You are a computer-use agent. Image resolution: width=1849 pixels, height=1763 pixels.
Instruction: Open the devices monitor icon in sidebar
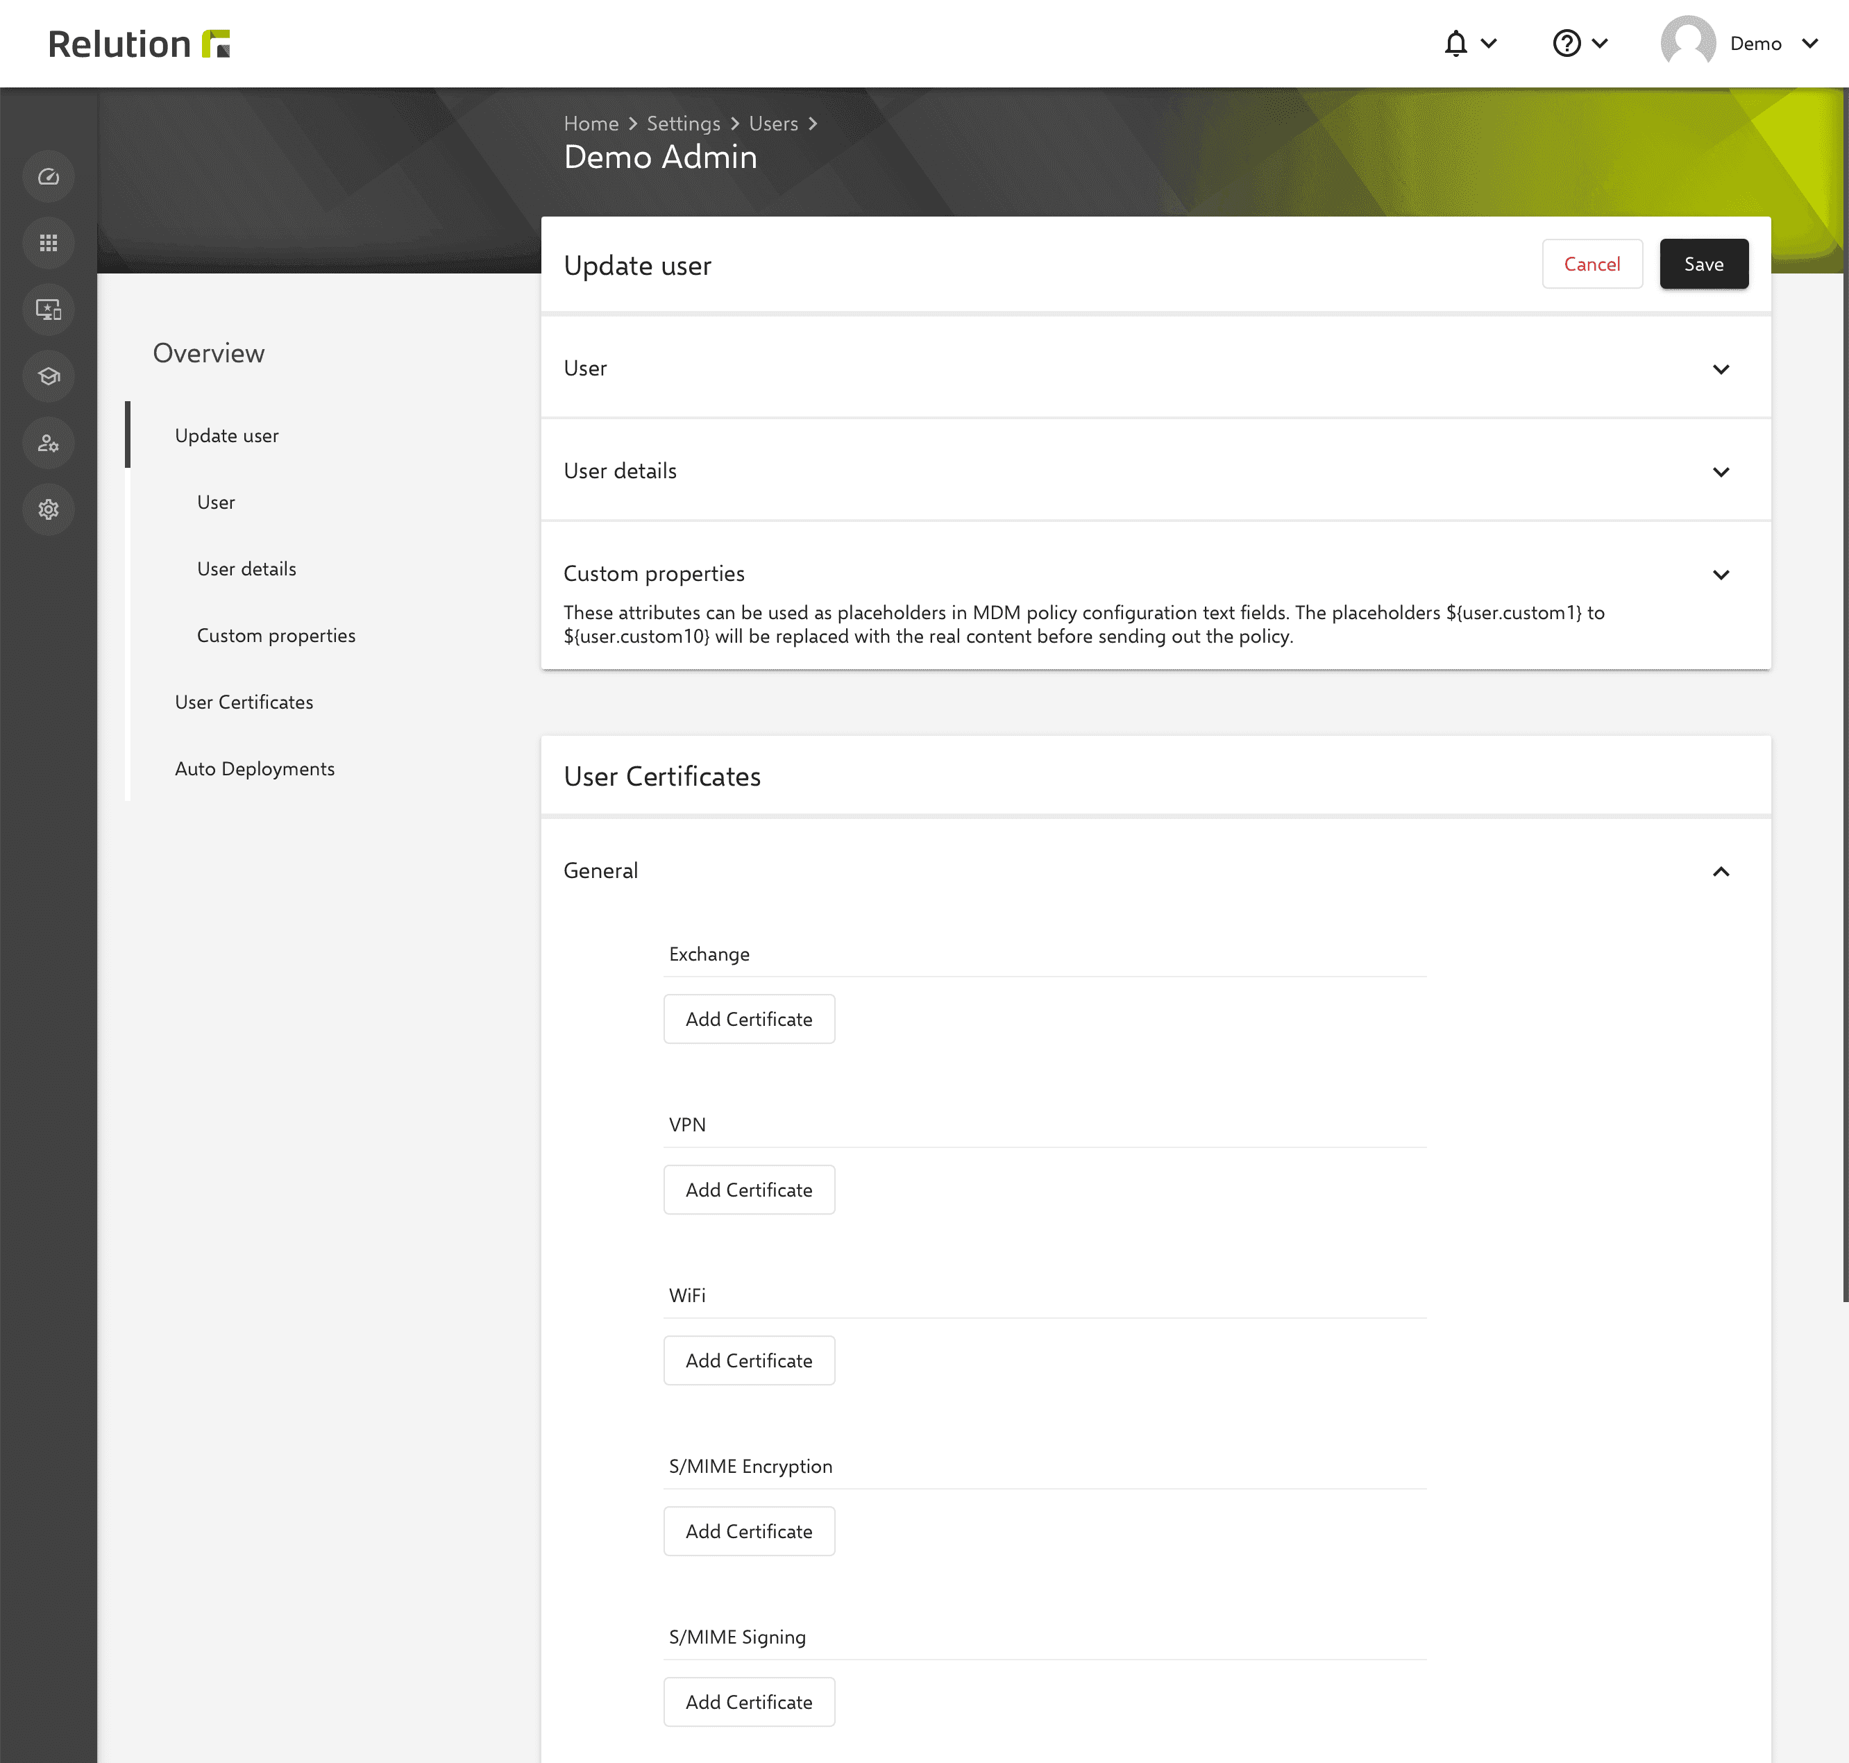pyautogui.click(x=49, y=310)
